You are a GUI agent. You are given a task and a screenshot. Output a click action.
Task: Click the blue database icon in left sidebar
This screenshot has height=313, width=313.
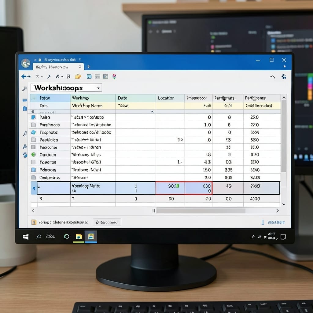tap(25, 155)
